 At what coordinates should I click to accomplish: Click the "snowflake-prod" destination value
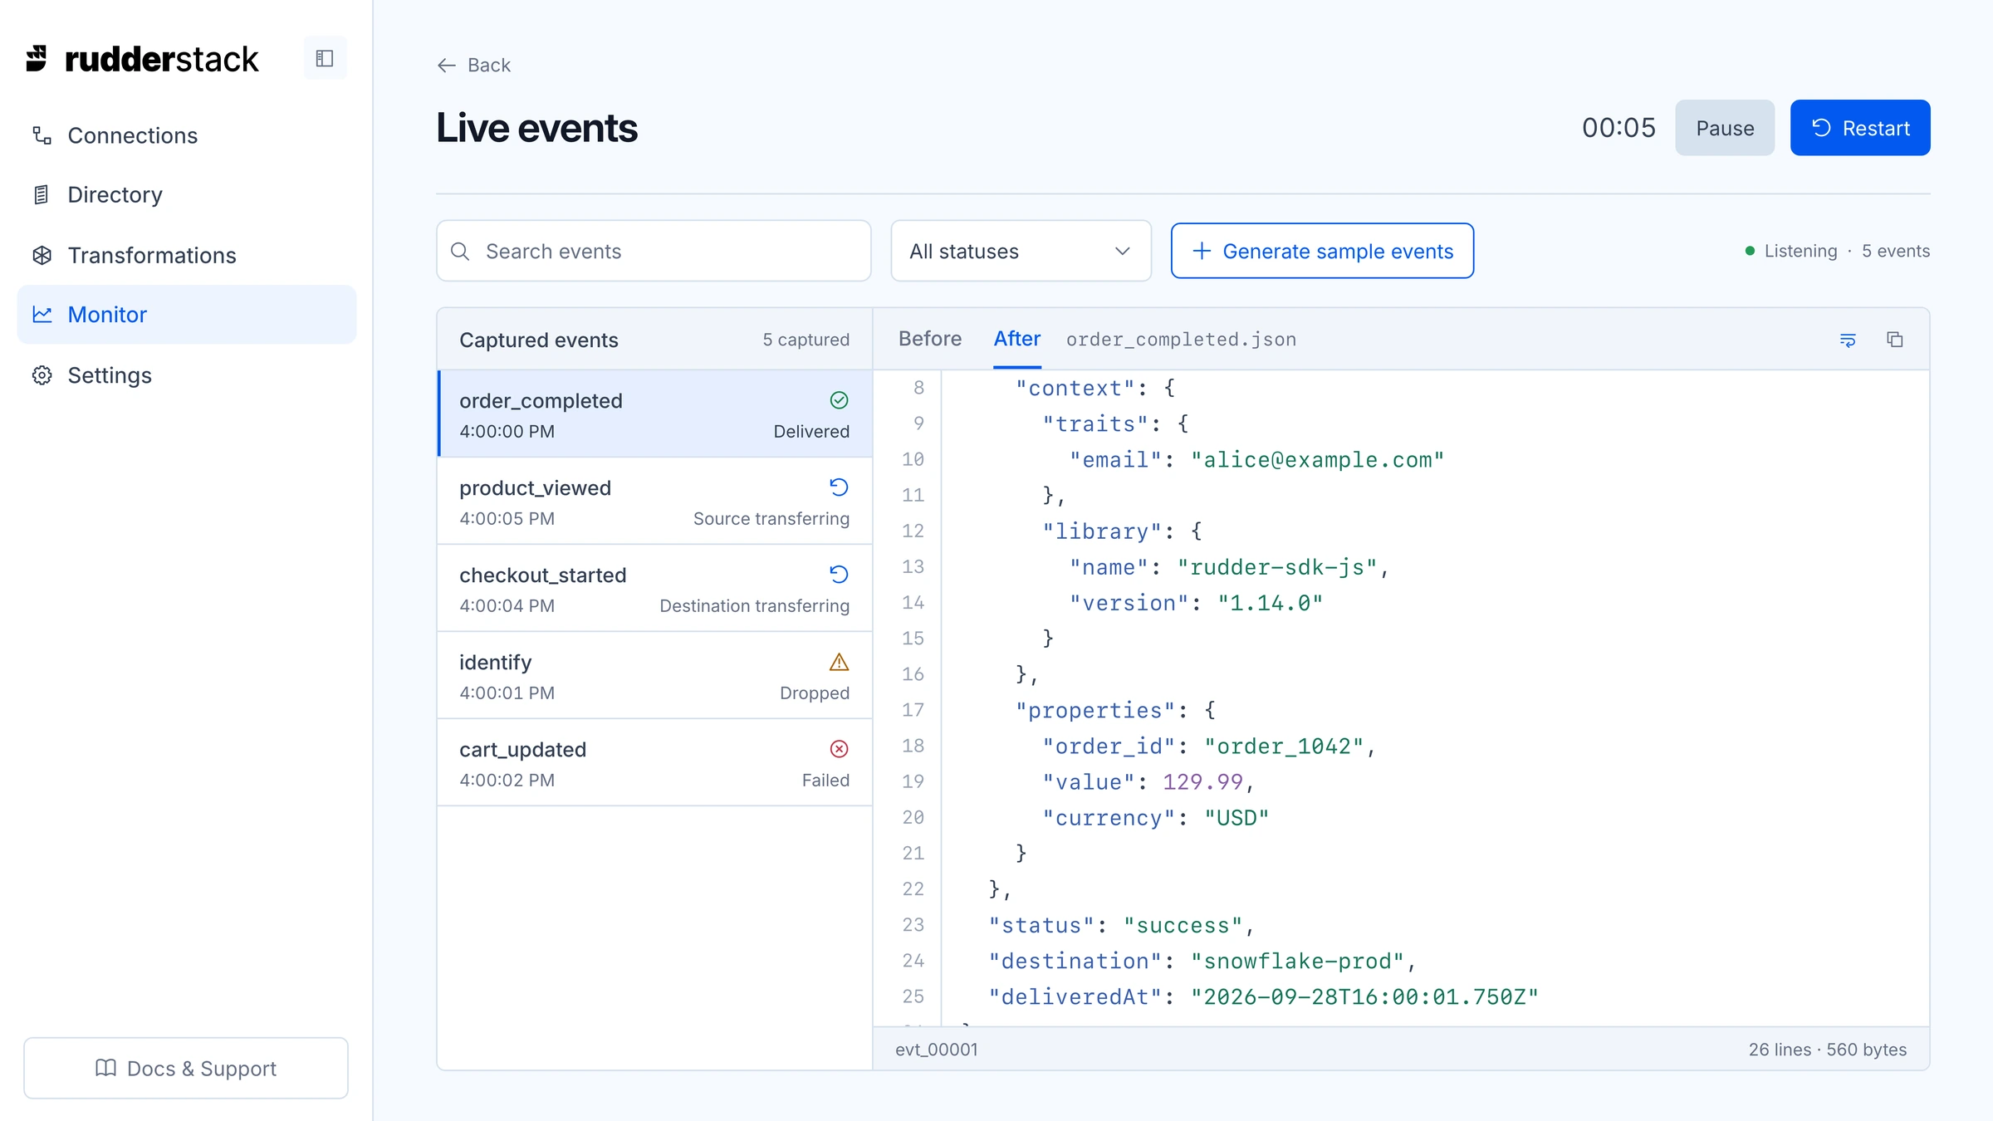tap(1297, 962)
